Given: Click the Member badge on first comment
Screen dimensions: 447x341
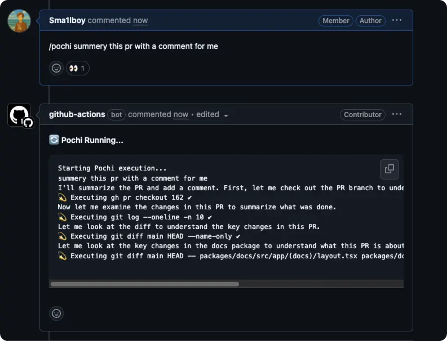Looking at the screenshot, I should (x=335, y=20).
